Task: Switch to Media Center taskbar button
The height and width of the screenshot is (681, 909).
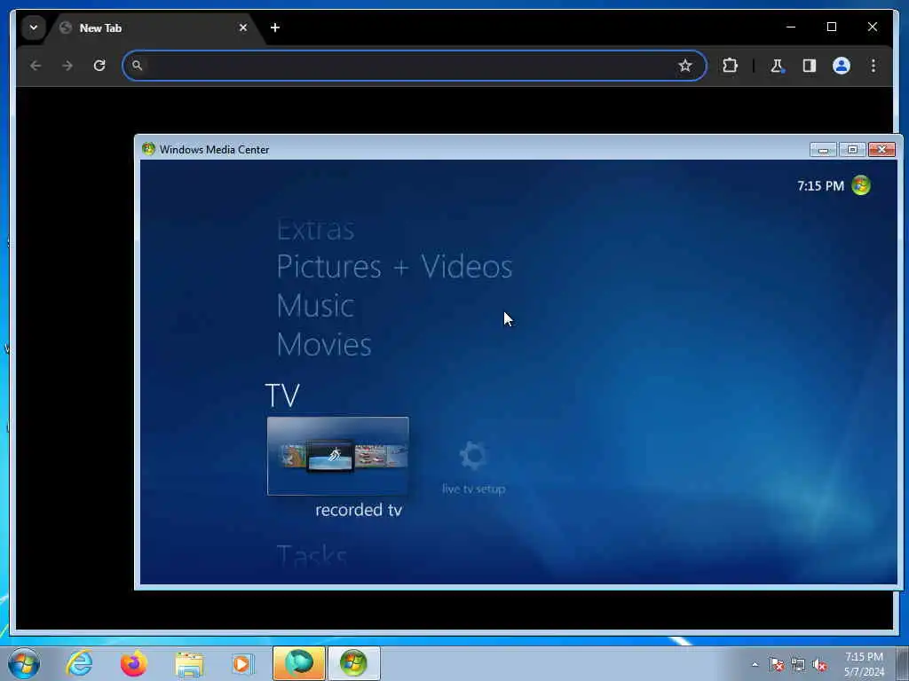Action: click(x=353, y=663)
